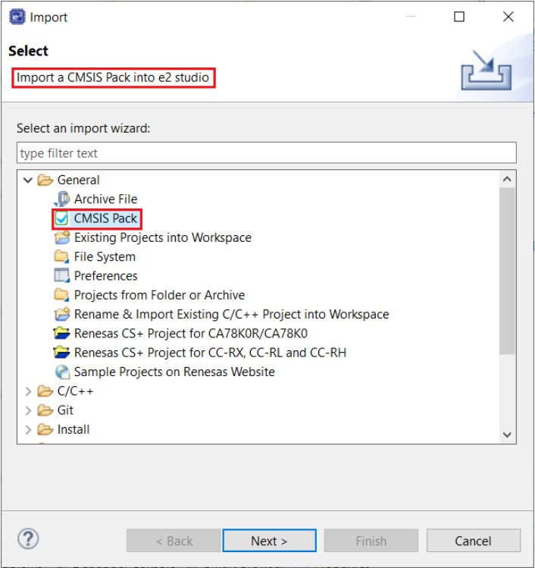This screenshot has width=535, height=568.
Task: Click the CA78K0R/CA78K0 project icon
Action: pyautogui.click(x=61, y=333)
